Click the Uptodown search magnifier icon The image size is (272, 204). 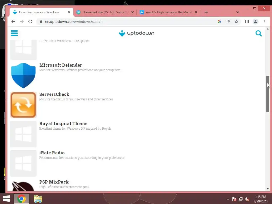pyautogui.click(x=258, y=33)
